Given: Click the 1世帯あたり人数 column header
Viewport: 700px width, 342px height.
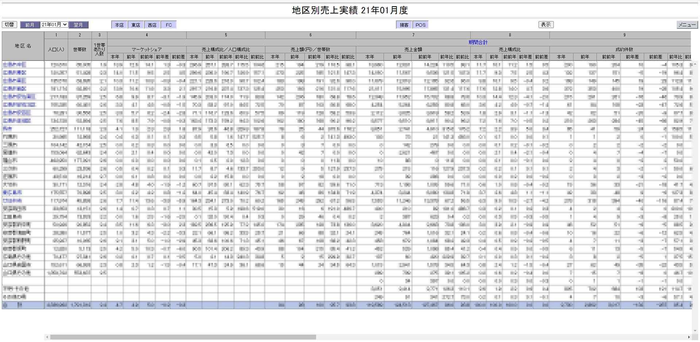Looking at the screenshot, I should 99,50.
